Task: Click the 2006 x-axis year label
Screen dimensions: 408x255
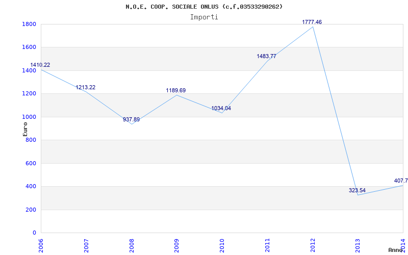Action: click(41, 246)
